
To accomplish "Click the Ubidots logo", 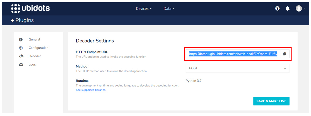I will 31,8.
